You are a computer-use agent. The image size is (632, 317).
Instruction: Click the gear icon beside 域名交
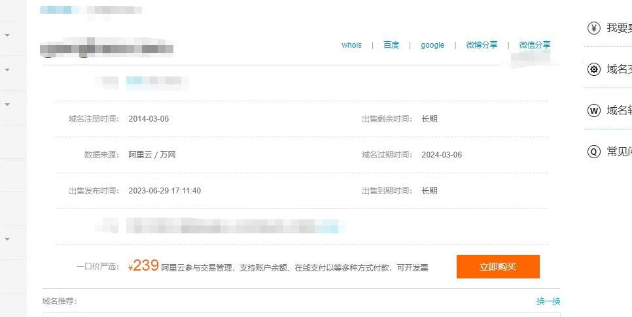click(x=593, y=69)
